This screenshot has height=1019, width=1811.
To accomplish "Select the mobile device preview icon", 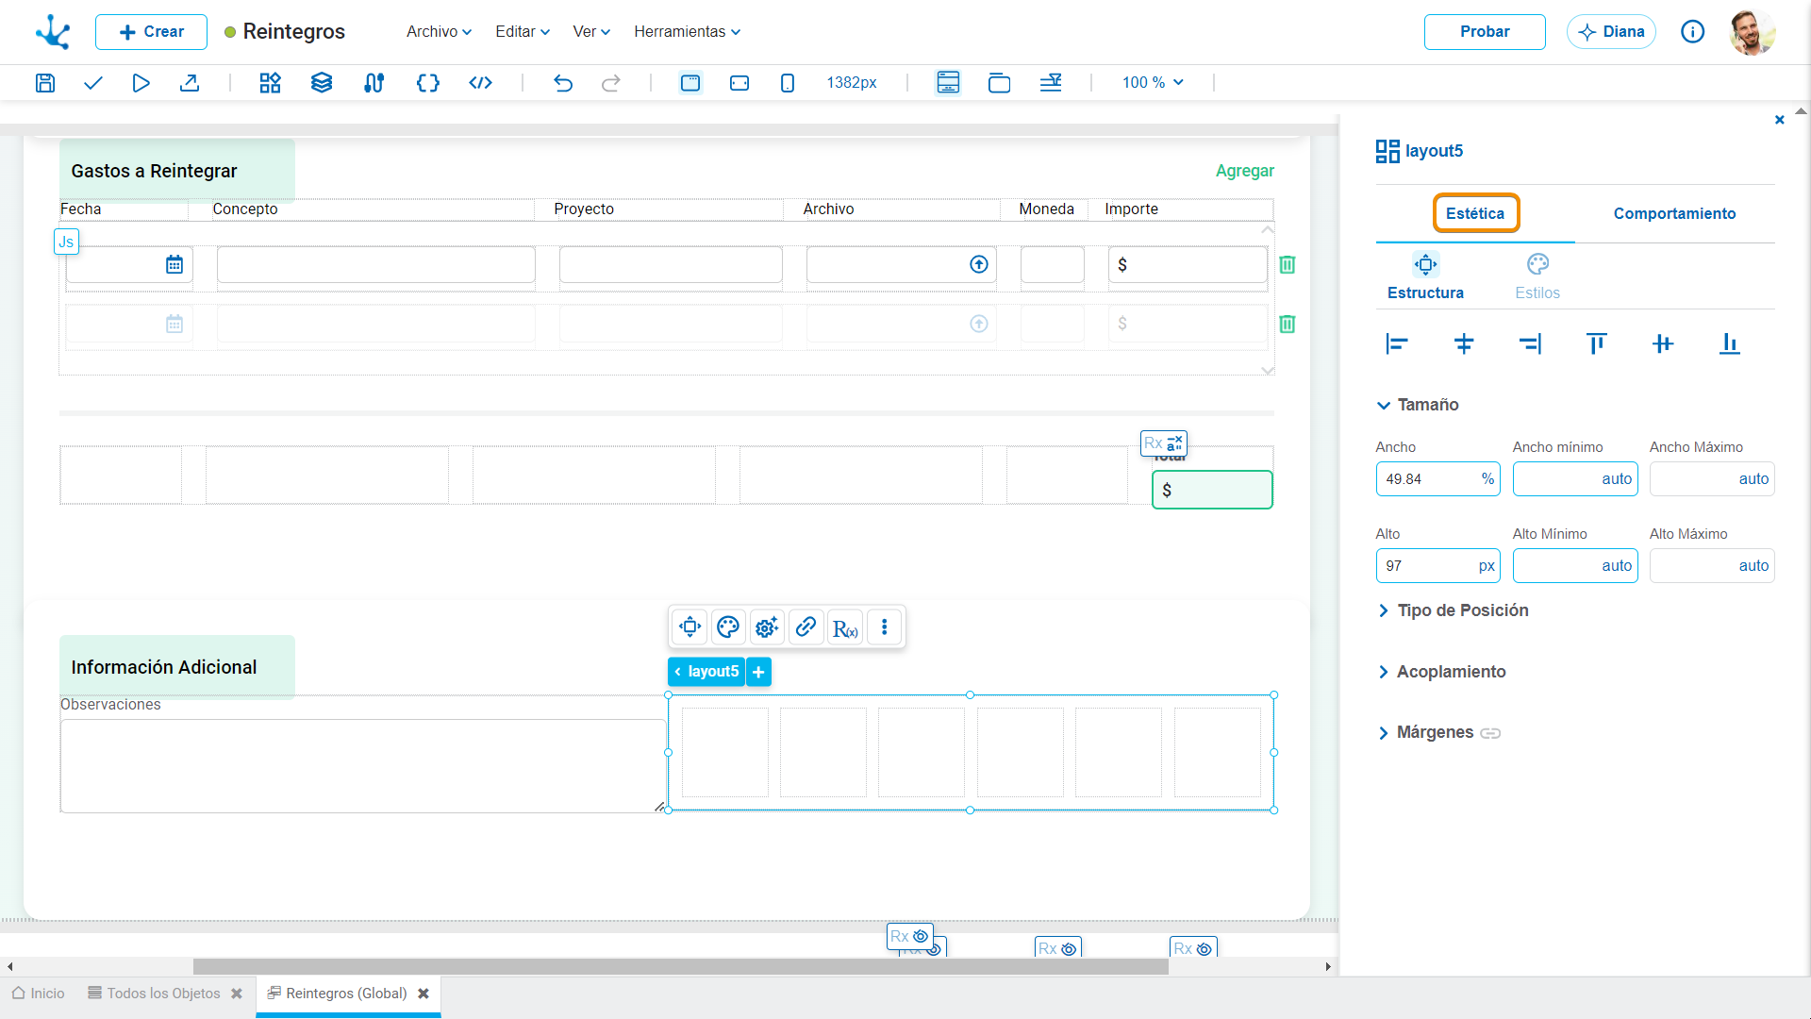I will (788, 83).
